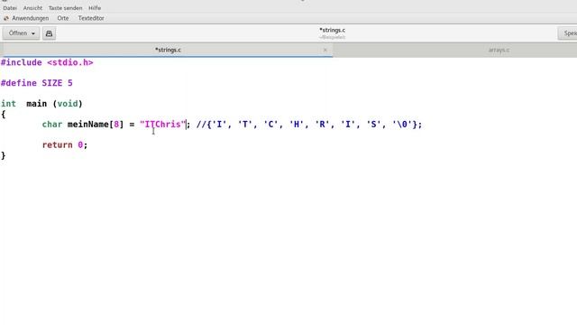Close the *strings.c tab

(325, 50)
